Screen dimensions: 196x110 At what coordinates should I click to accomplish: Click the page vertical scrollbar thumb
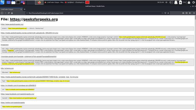[x=195, y=18]
